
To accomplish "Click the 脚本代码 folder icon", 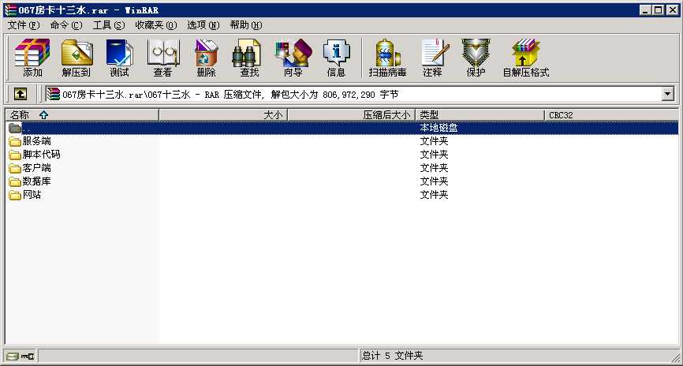I will pyautogui.click(x=15, y=155).
